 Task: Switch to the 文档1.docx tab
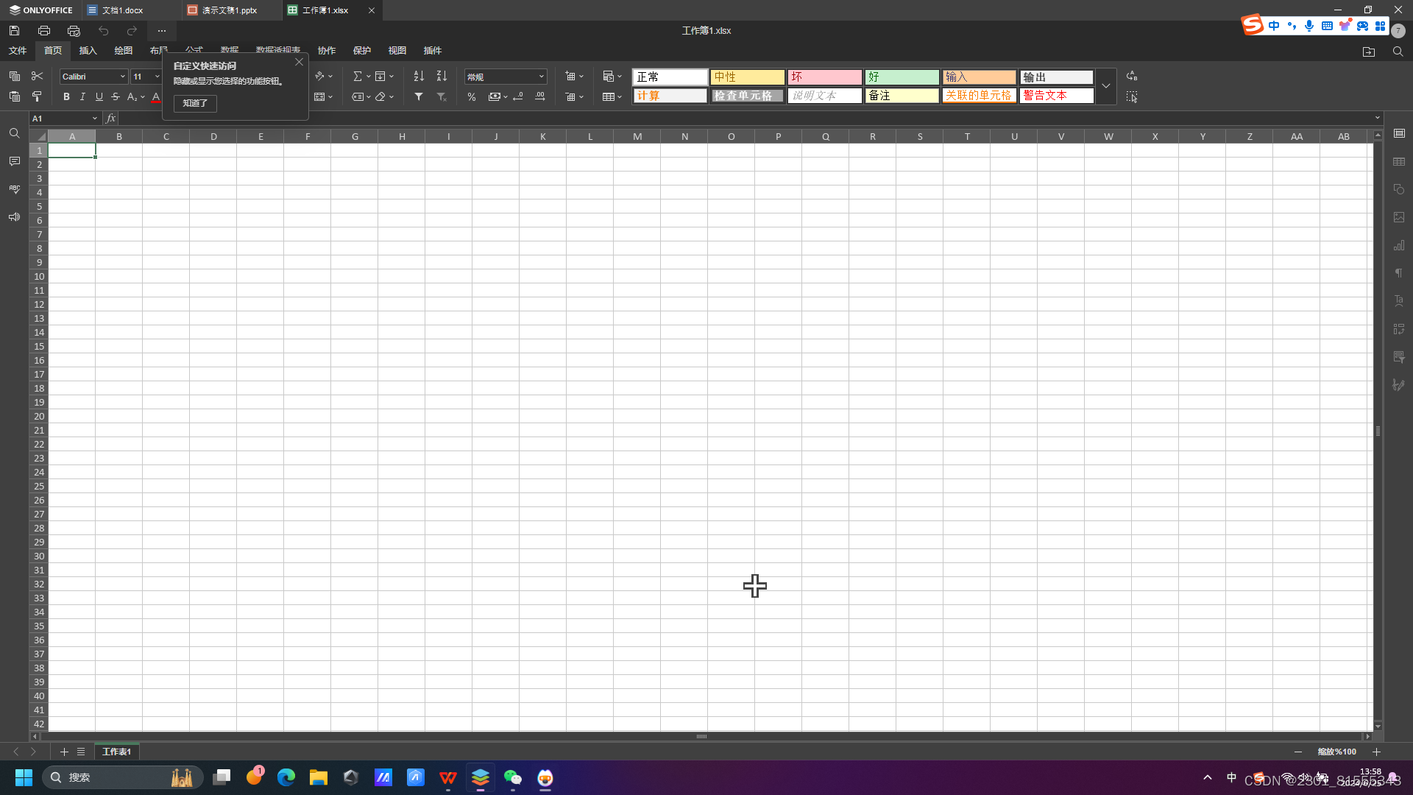click(122, 10)
